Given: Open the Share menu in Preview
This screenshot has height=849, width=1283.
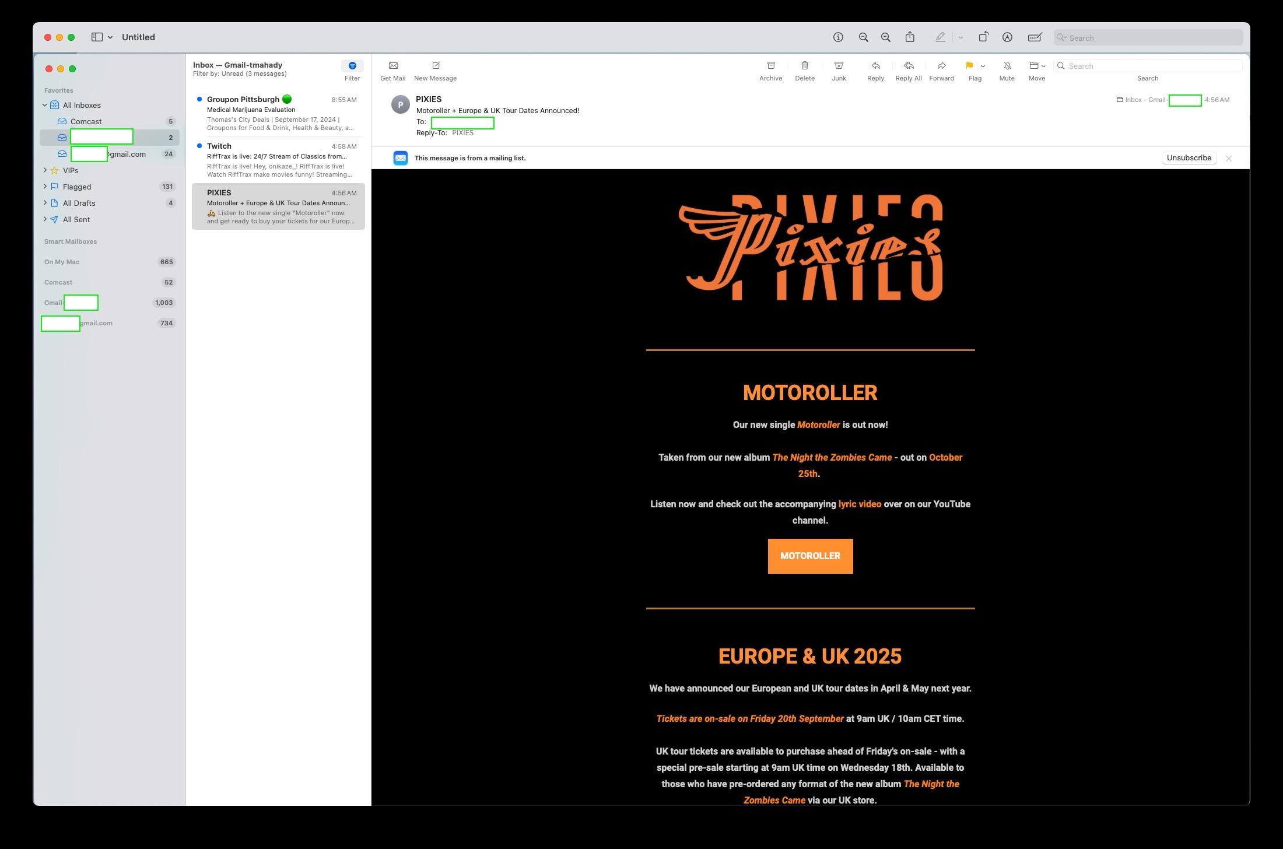Looking at the screenshot, I should pos(910,37).
